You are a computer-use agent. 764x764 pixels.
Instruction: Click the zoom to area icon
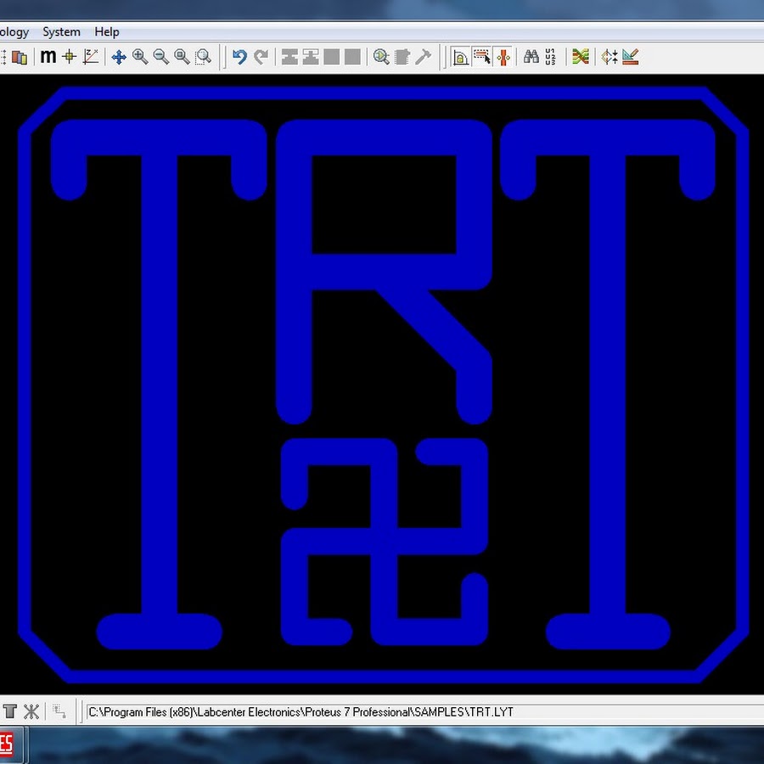point(203,57)
